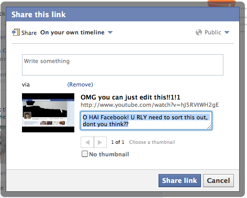Edit the title 'OMG you can just edit this!!1!1'

click(130, 97)
